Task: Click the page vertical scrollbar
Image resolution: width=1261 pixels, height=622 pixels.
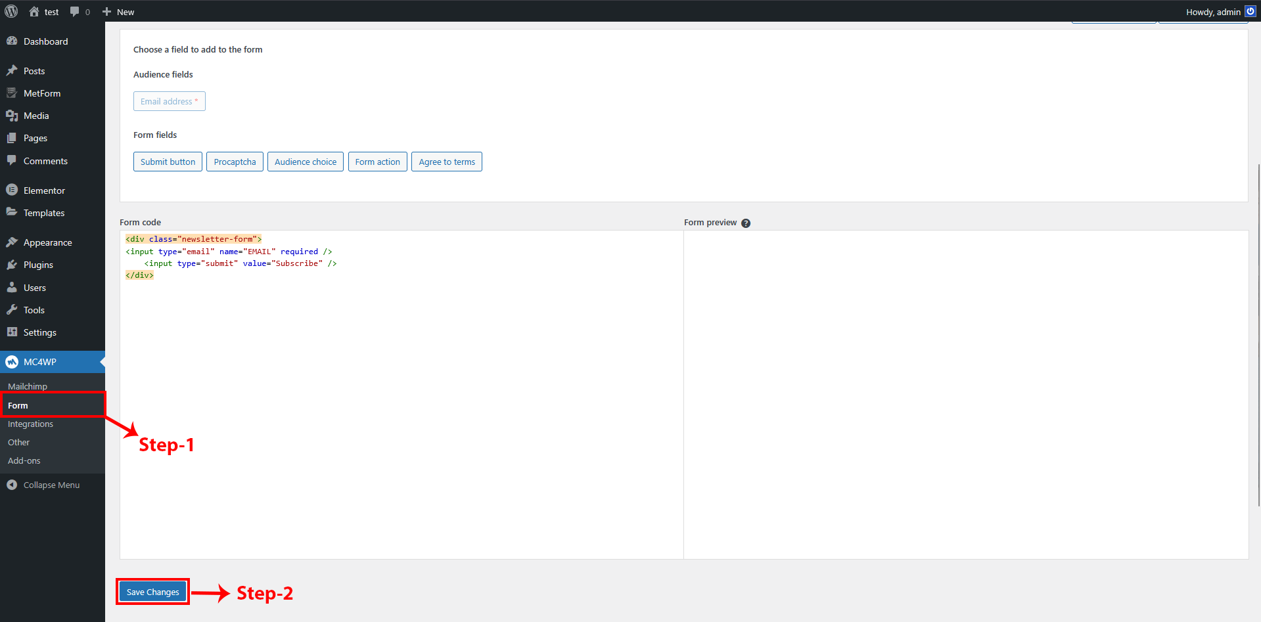Action: [1258, 328]
